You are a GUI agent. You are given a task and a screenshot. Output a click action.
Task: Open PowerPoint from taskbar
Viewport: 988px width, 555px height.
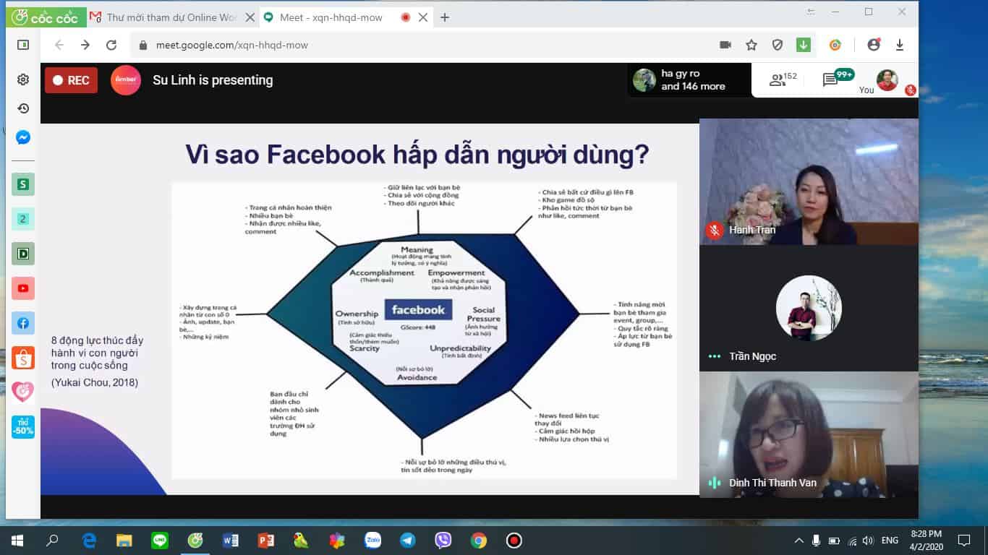tap(266, 540)
